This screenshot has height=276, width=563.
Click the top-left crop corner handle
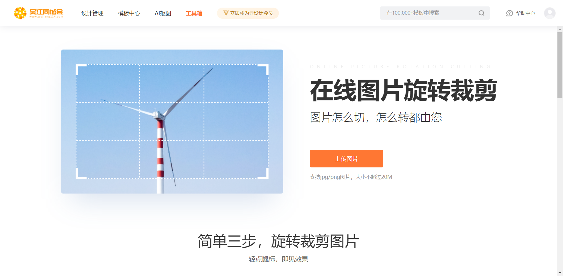[81, 69]
